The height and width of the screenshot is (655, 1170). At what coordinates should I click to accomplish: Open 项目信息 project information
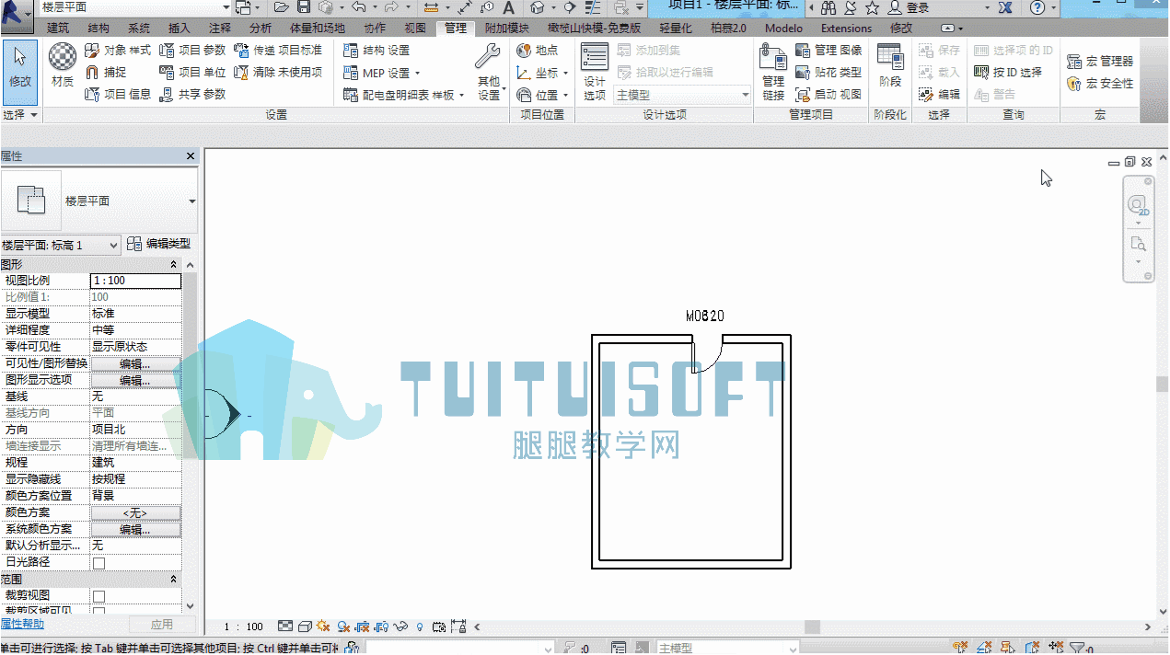(x=118, y=94)
